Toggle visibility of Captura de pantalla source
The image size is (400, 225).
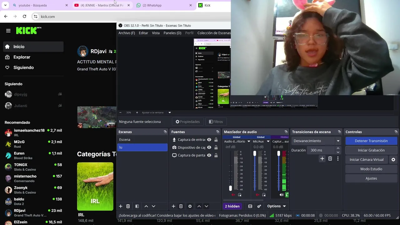(209, 155)
